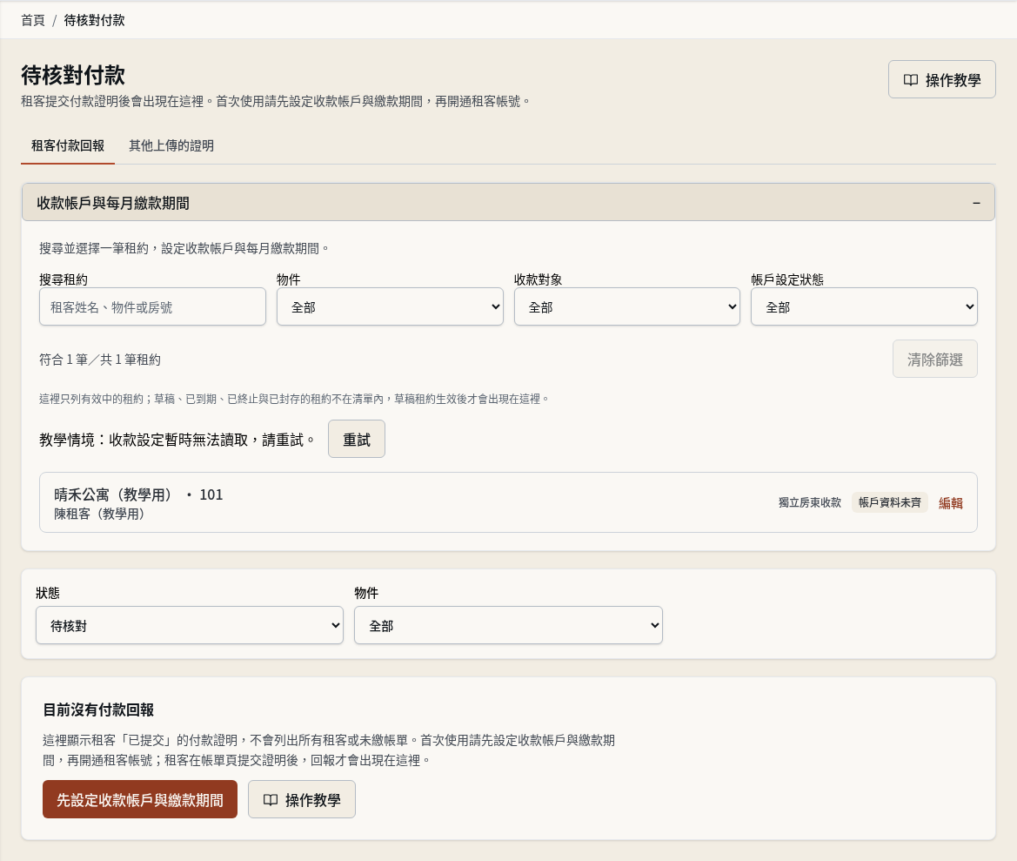Open the lower 物件 dropdown next to 狀態

click(508, 625)
